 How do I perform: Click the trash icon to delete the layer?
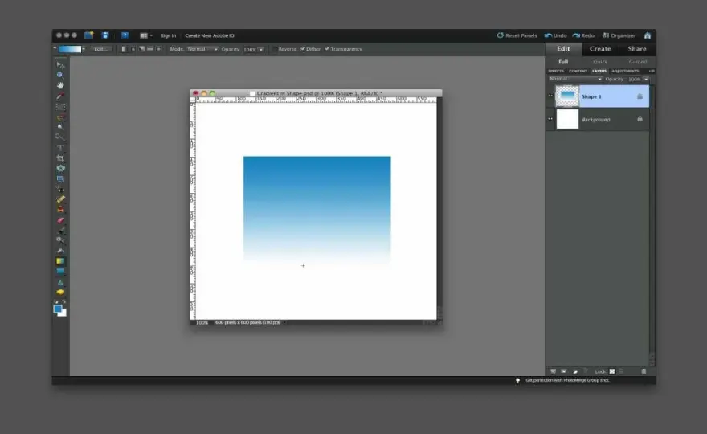coord(644,371)
